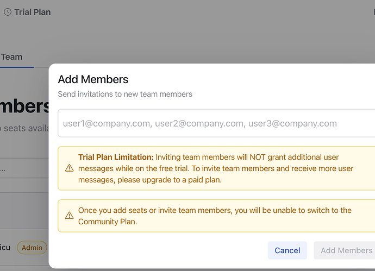The image size is (375, 271).
Task: Click the yellow Trial Plan Limitation alert box
Action: coord(216,168)
